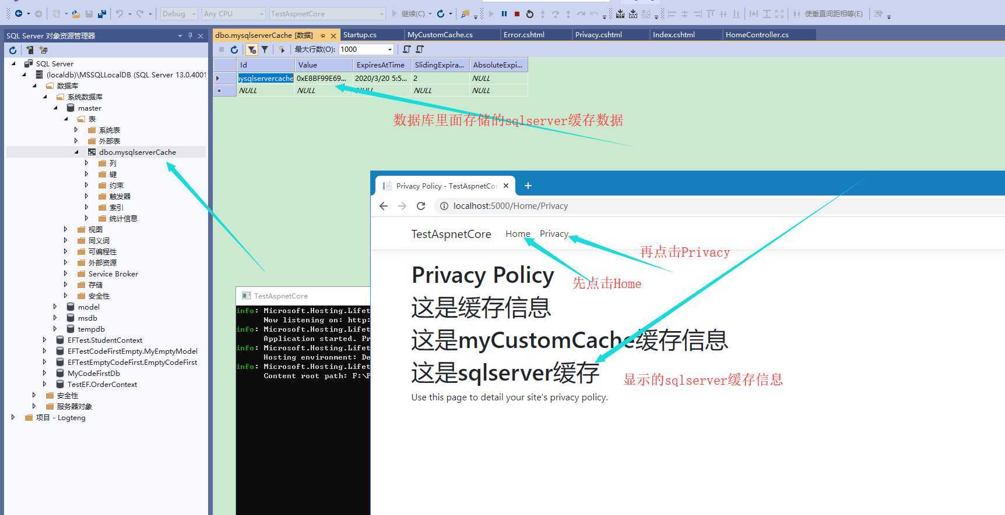Expand the 项目 - Logteng node
Viewport: 1005px width, 515px height.
13,417
